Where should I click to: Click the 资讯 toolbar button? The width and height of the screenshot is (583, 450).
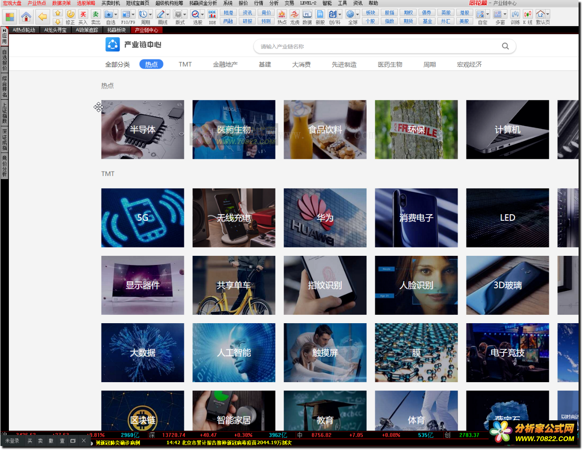point(247,13)
